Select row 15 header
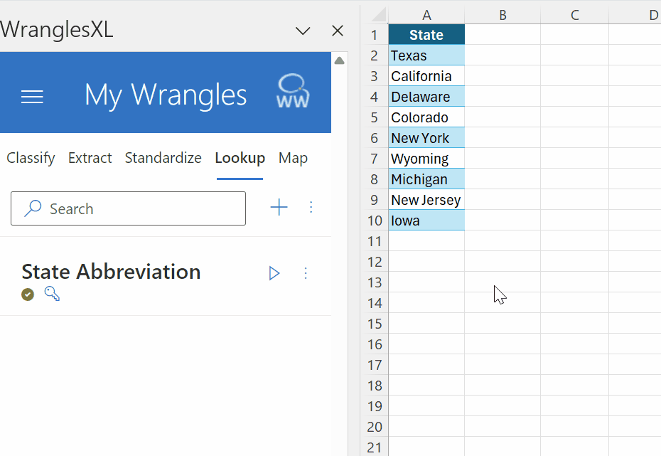The width and height of the screenshot is (661, 456). 375,324
